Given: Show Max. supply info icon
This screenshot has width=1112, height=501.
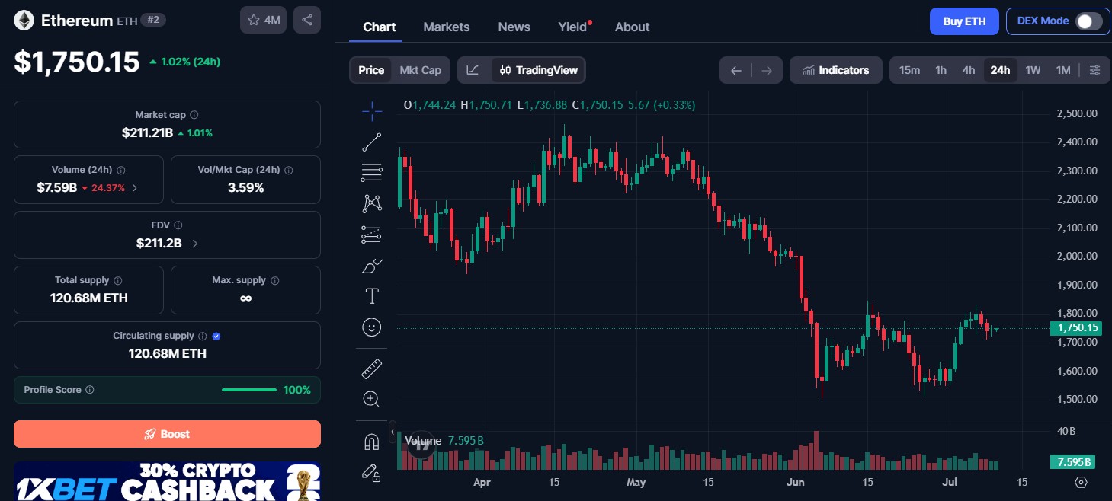Looking at the screenshot, I should tap(274, 280).
